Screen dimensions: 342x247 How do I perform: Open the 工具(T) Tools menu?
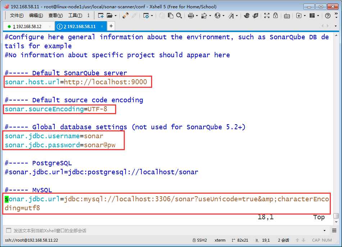click(x=75, y=15)
